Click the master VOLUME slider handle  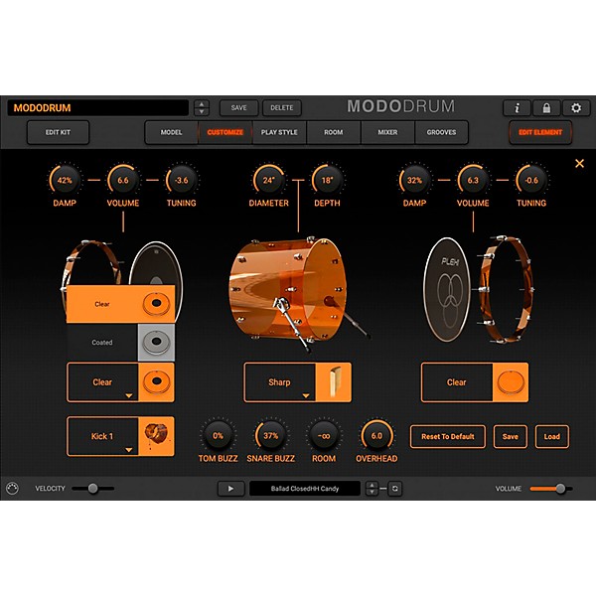[560, 489]
